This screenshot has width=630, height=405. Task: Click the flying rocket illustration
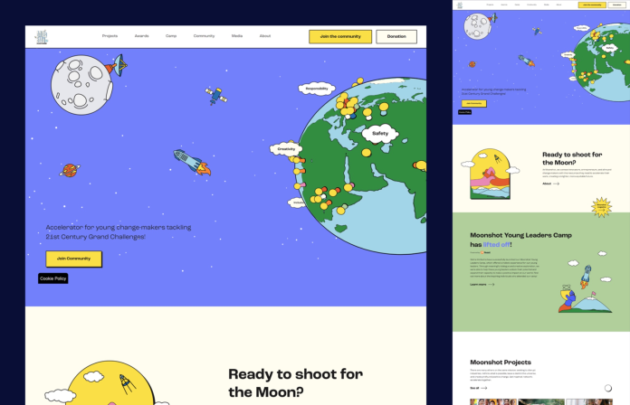pyautogui.click(x=192, y=162)
